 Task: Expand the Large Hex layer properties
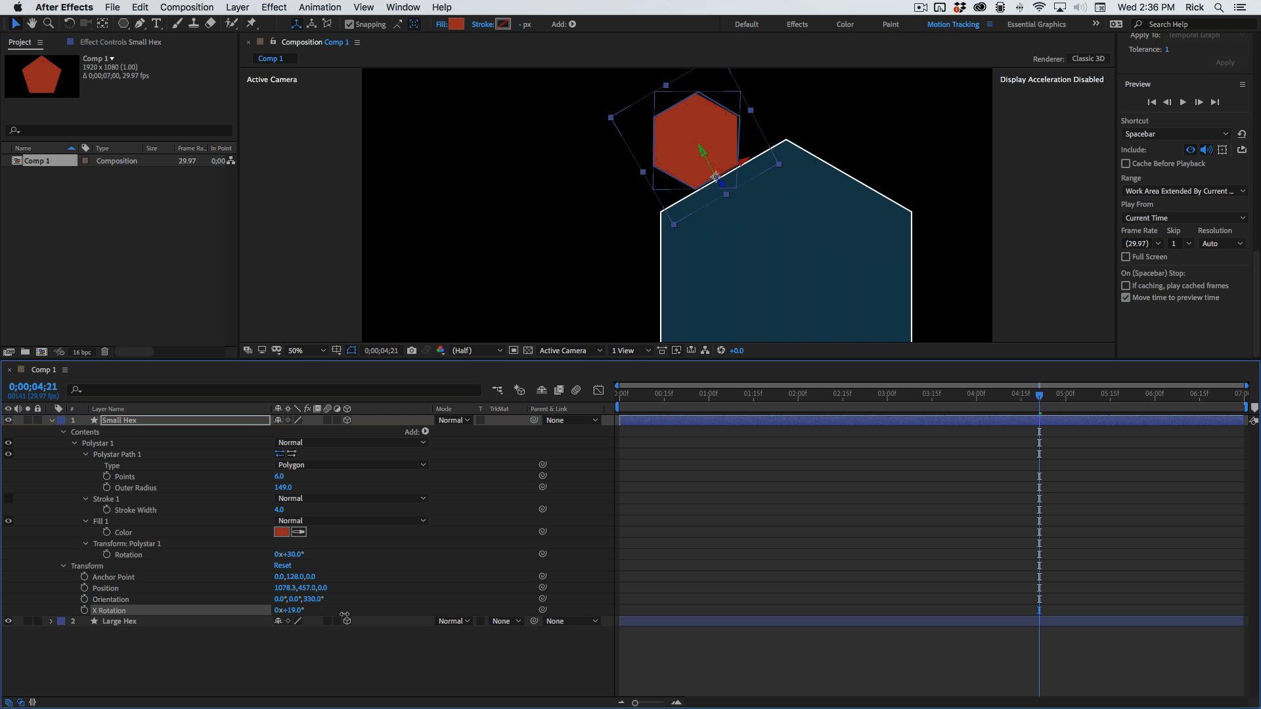pos(51,621)
